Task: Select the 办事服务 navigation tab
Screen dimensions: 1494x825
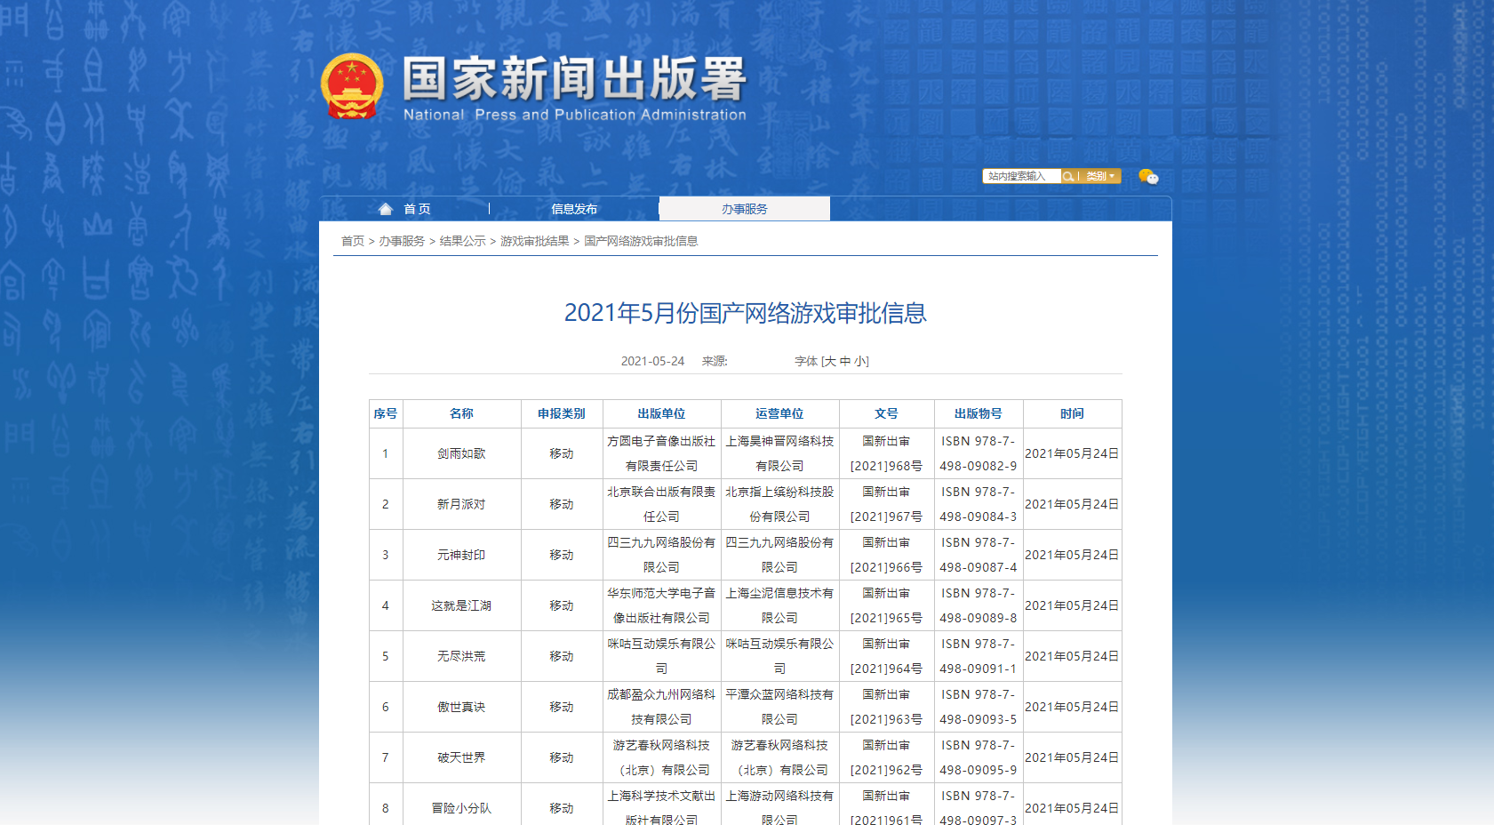Action: click(744, 209)
